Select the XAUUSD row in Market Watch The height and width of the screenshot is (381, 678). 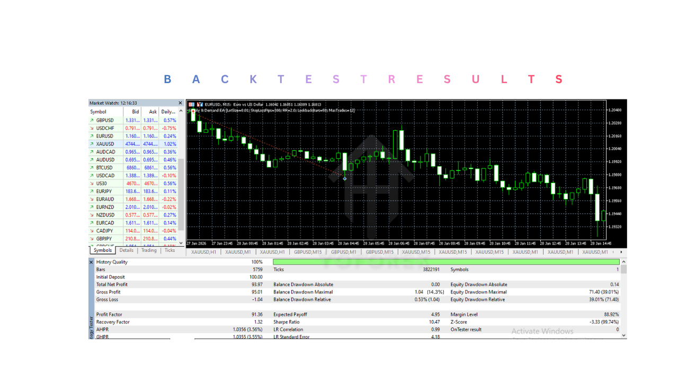click(x=106, y=144)
